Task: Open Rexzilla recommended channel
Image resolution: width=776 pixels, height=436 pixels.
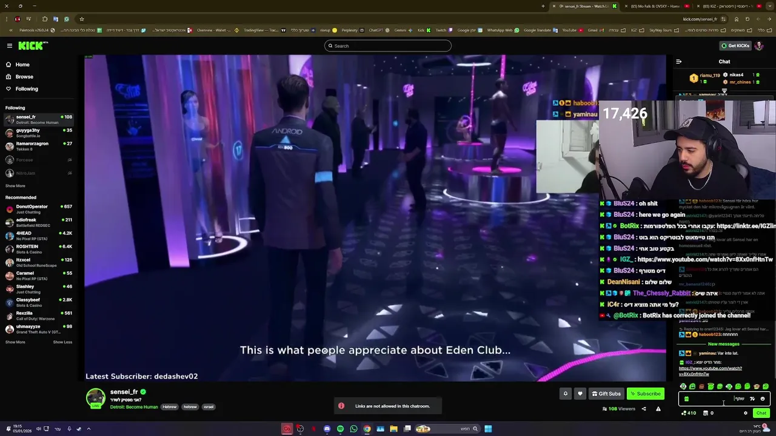Action: pos(39,315)
